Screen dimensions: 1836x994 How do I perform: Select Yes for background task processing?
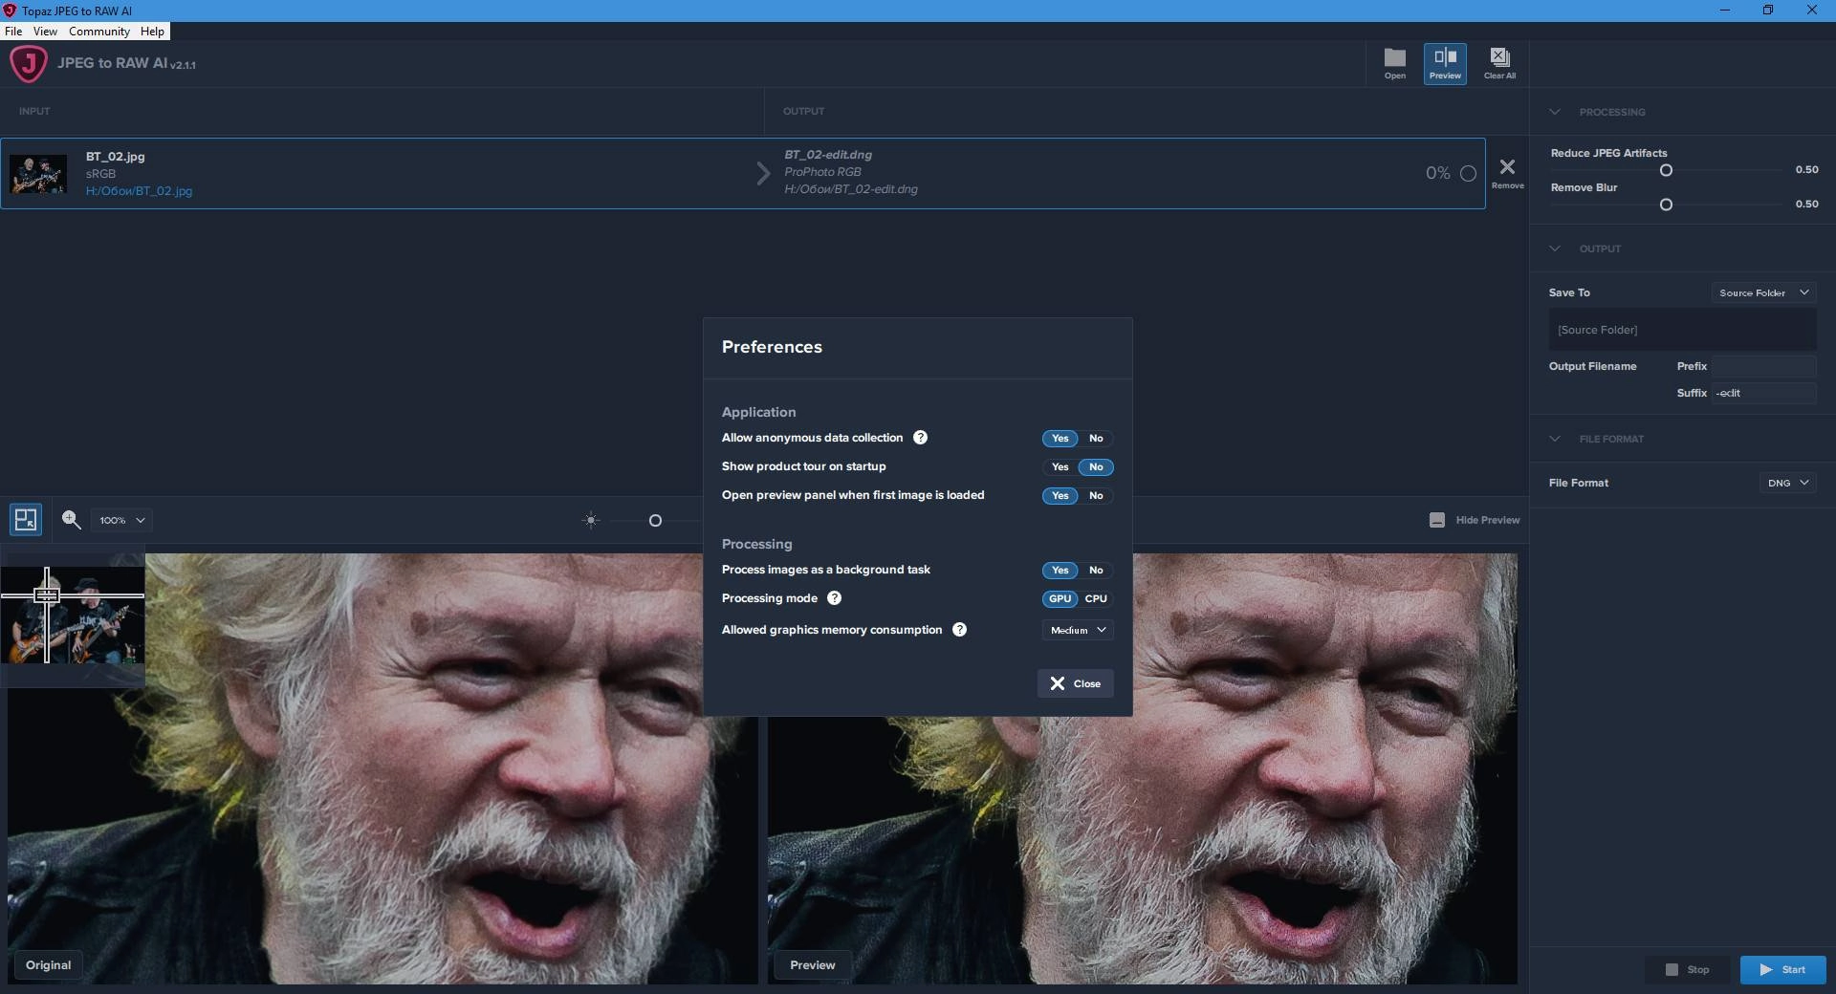pyautogui.click(x=1060, y=571)
